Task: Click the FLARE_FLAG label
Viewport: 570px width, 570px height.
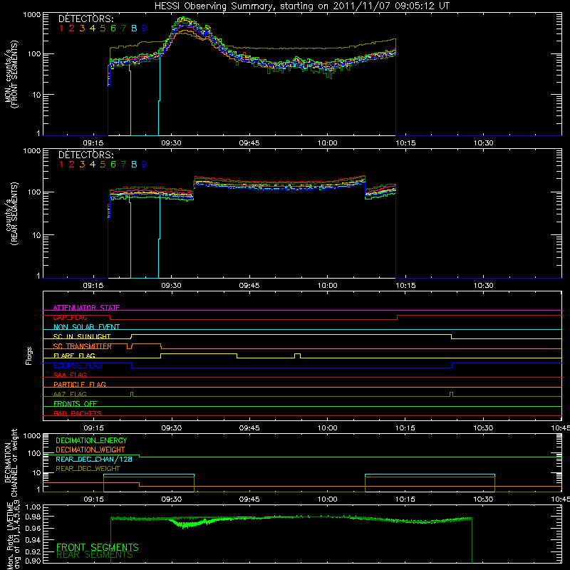Action: [74, 356]
